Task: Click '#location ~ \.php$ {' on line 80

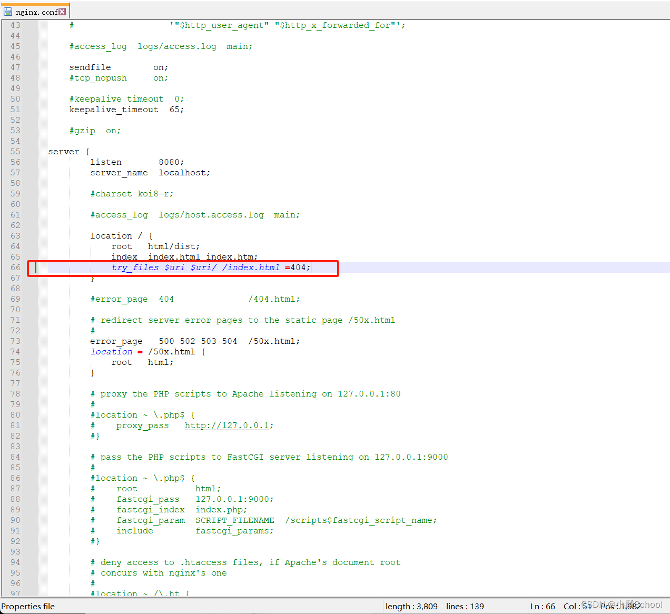Action: (x=143, y=415)
